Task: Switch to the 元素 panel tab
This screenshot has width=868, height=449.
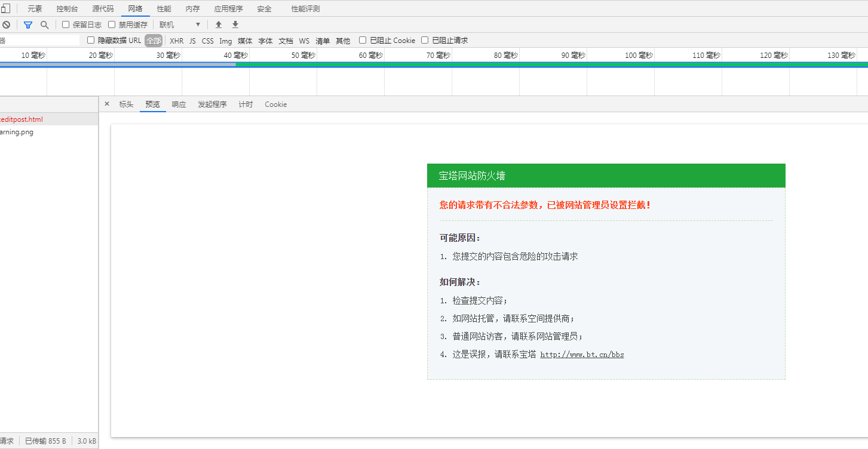Action: [35, 9]
